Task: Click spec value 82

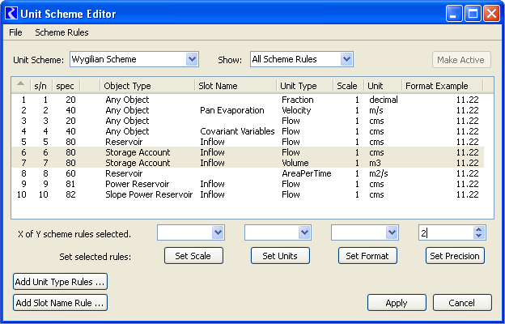Action: (70, 194)
